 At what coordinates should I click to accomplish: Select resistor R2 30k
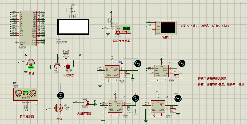pyautogui.click(x=130, y=109)
